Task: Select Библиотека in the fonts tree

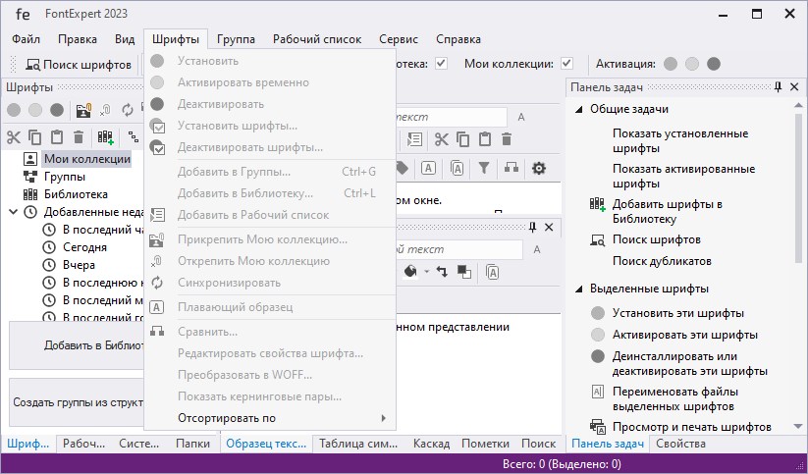Action: pos(76,194)
